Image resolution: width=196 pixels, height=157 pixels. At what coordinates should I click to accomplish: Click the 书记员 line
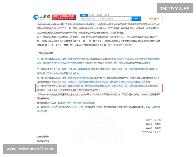(43, 141)
